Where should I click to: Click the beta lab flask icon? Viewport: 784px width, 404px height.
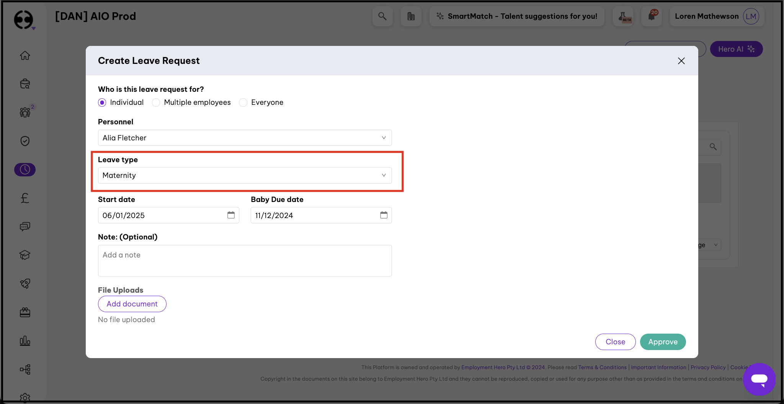coord(623,16)
